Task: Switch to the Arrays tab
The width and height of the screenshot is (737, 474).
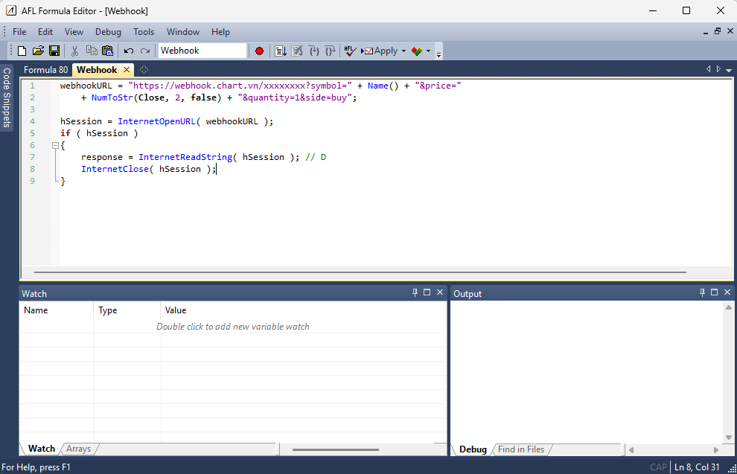Action: tap(78, 449)
